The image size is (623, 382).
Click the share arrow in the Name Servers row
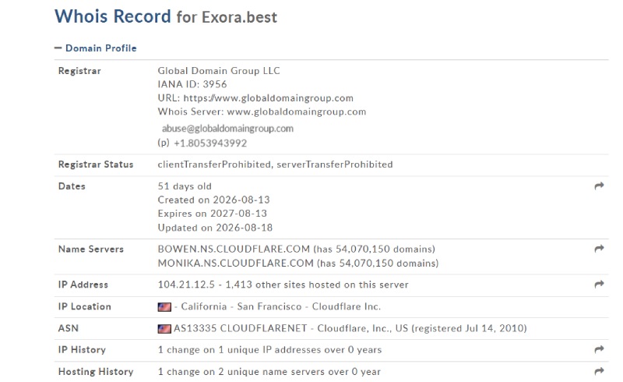(x=599, y=249)
